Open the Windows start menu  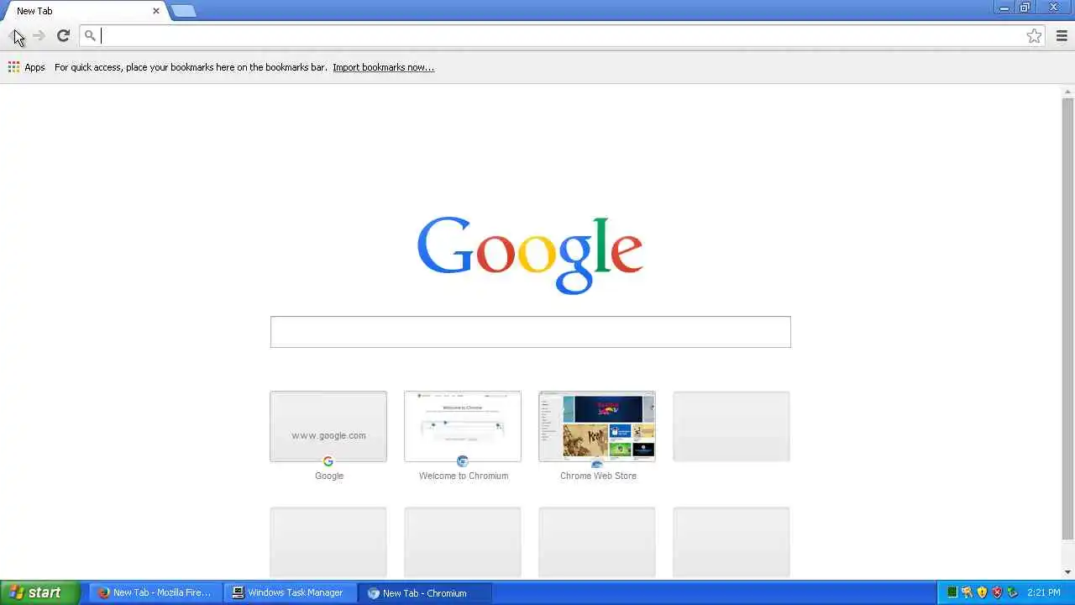(40, 592)
